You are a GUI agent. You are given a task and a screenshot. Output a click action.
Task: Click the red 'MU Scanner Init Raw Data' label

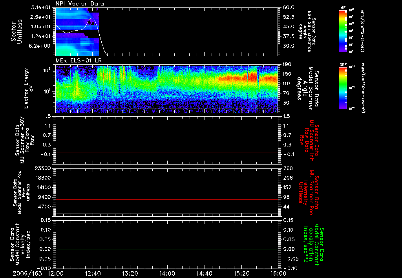[309, 140]
